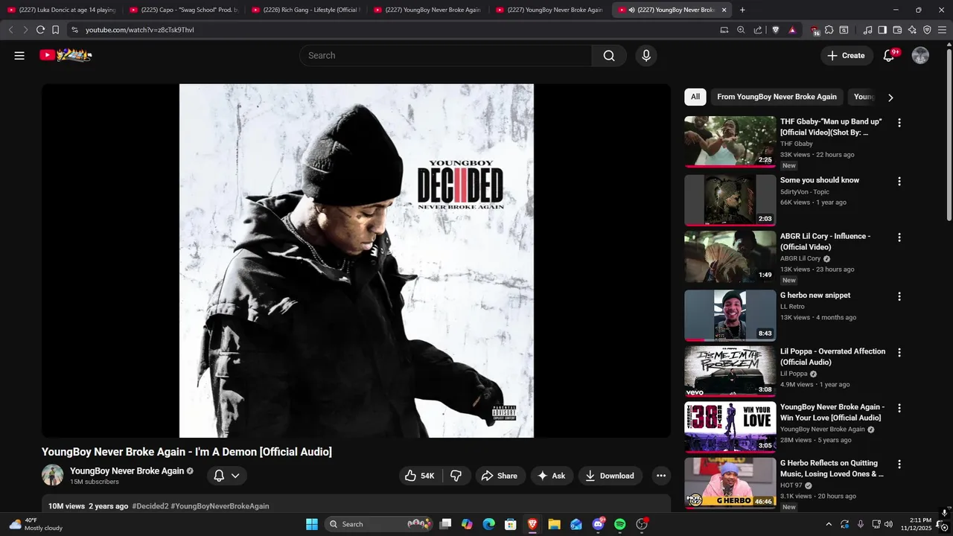Open Leo AI sparkle icon in toolbar
The image size is (953, 536).
tap(912, 30)
